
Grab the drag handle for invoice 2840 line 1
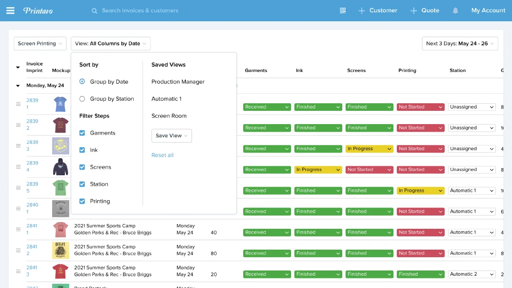(x=18, y=208)
